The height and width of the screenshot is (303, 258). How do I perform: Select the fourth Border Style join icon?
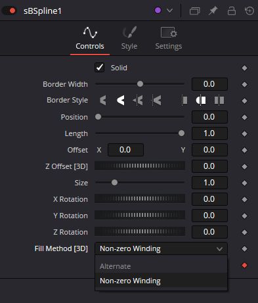click(x=156, y=101)
